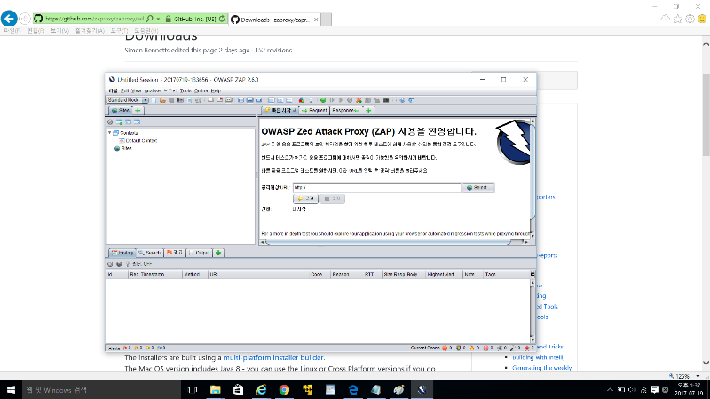The image size is (710, 399).
Task: Switch to the Request tab
Action: [314, 110]
